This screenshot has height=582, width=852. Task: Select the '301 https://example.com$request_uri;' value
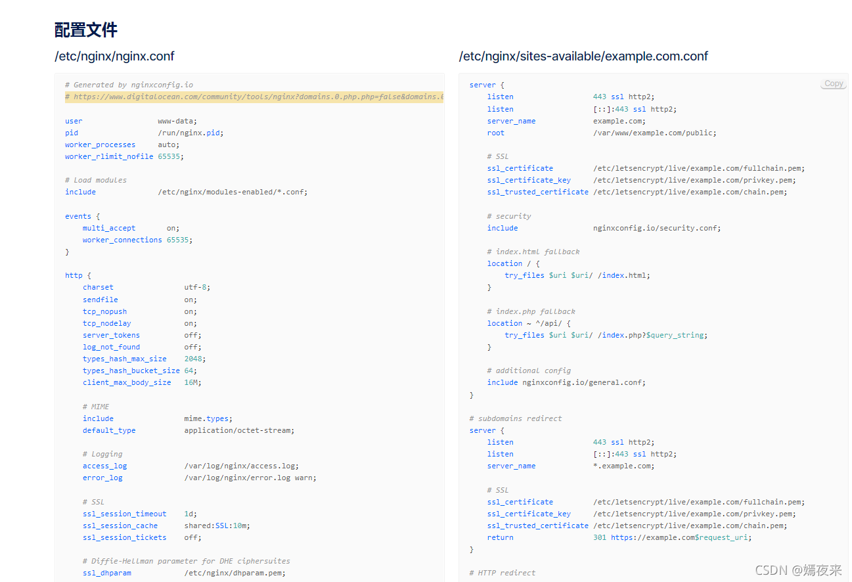(x=672, y=537)
